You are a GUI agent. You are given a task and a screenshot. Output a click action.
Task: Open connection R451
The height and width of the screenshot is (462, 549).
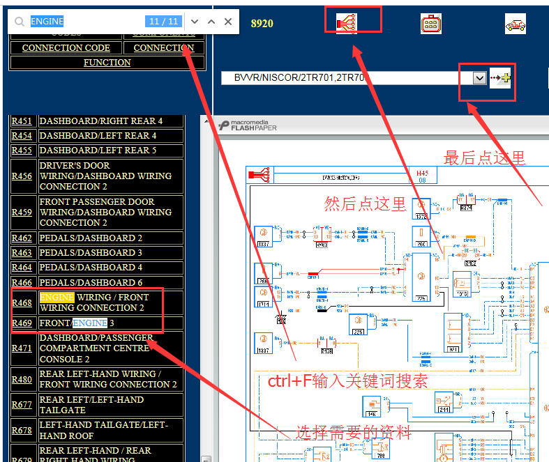(x=22, y=121)
